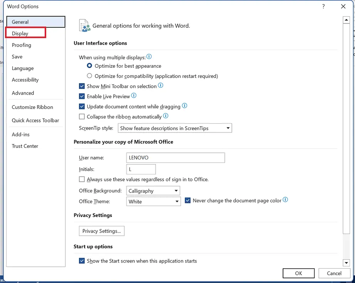Uncheck Never change the document page color

click(188, 201)
